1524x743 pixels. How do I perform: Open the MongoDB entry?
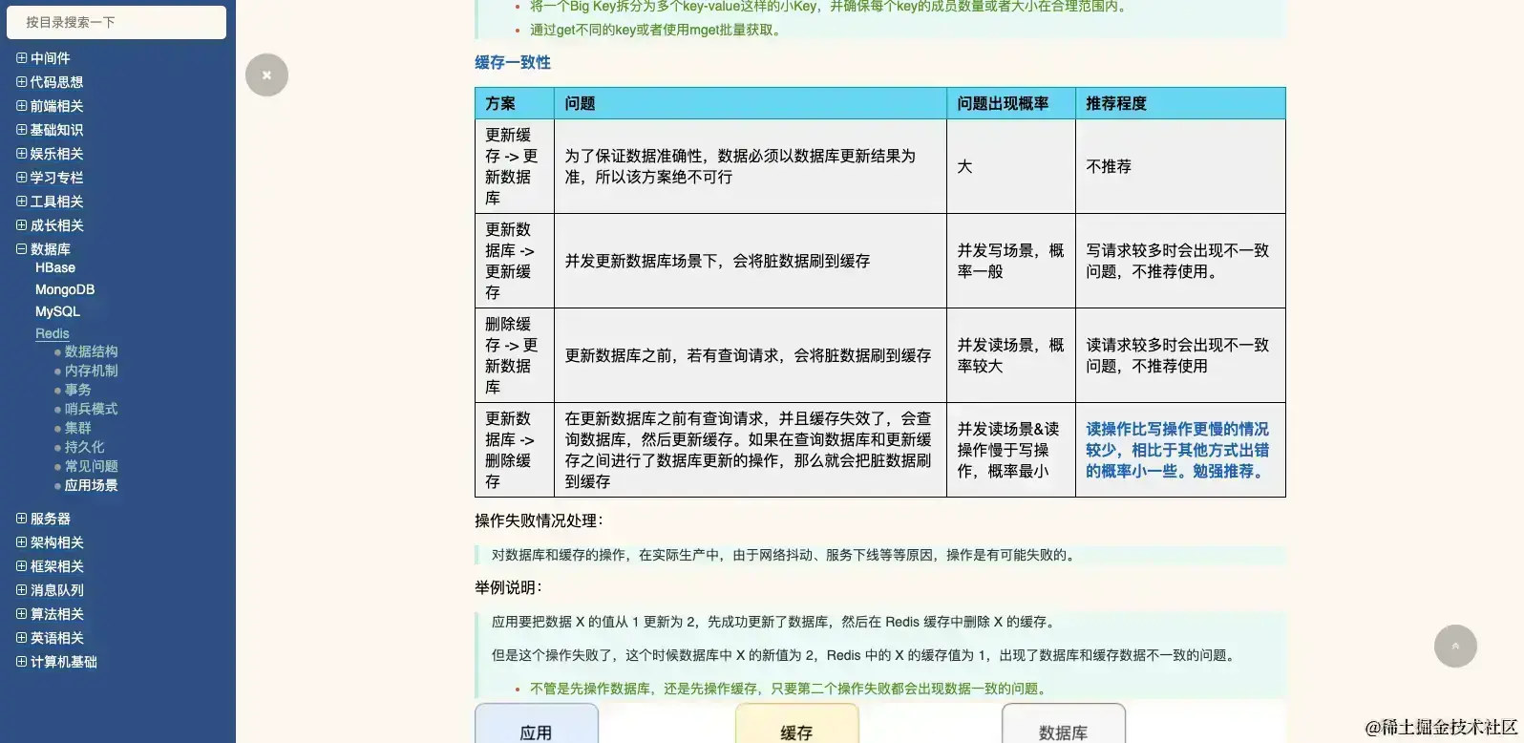[65, 289]
